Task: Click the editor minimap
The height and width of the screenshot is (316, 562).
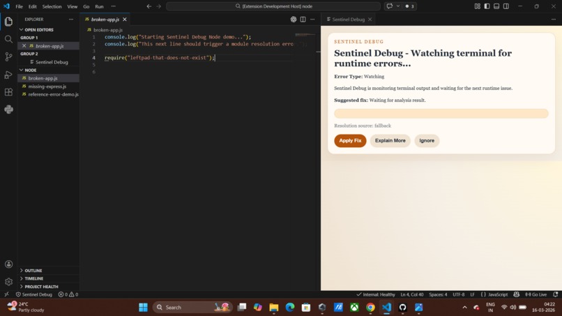Action: [x=305, y=35]
